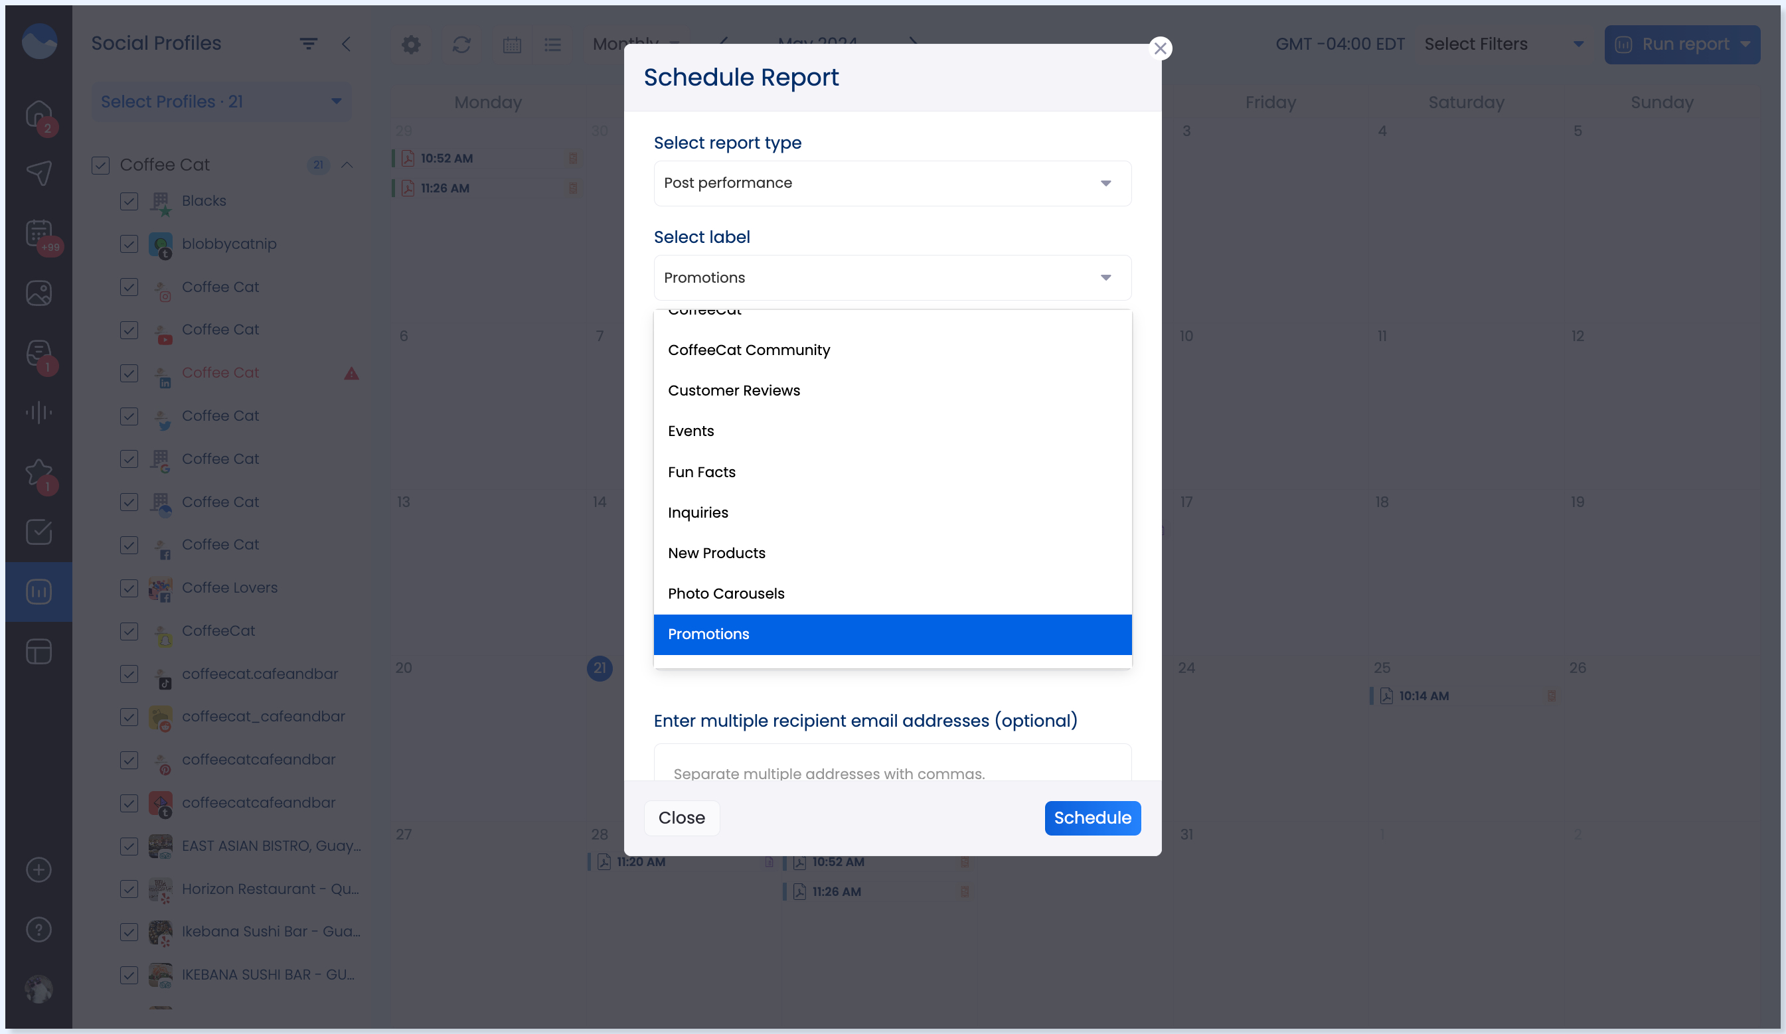Toggle the Horizon Restaurant checkbox
Viewport: 1786px width, 1034px height.
click(x=129, y=889)
